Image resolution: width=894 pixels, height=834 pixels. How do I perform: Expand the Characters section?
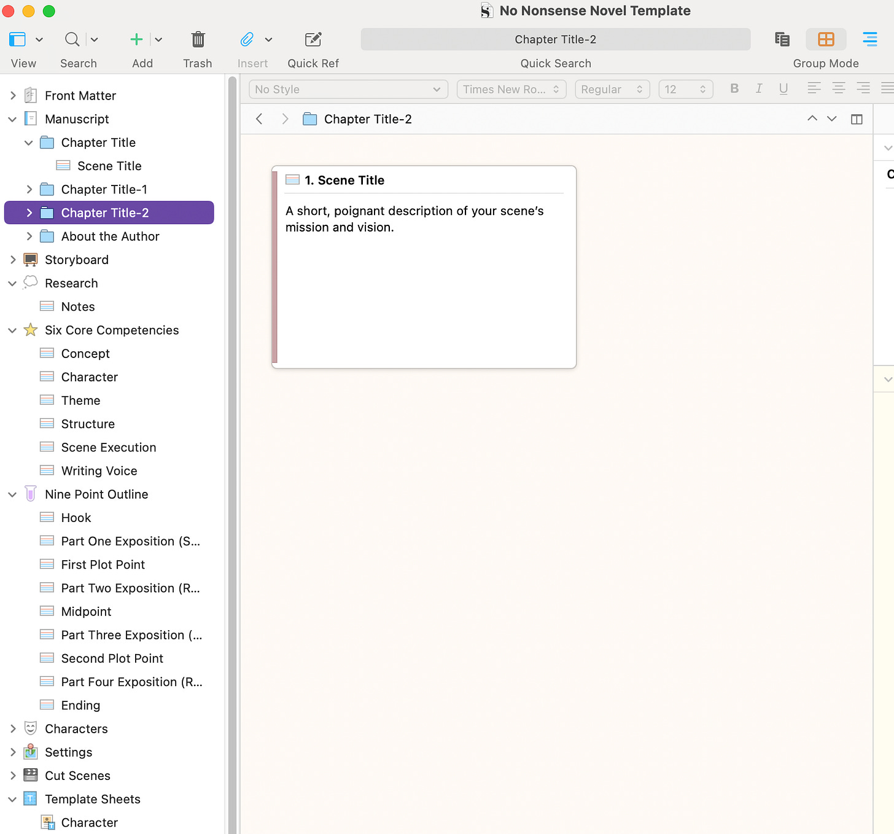12,728
